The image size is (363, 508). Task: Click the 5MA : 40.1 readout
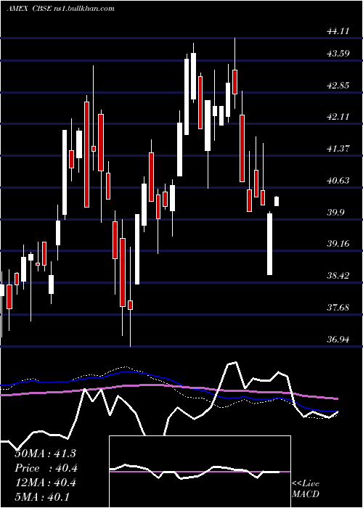coord(42,497)
